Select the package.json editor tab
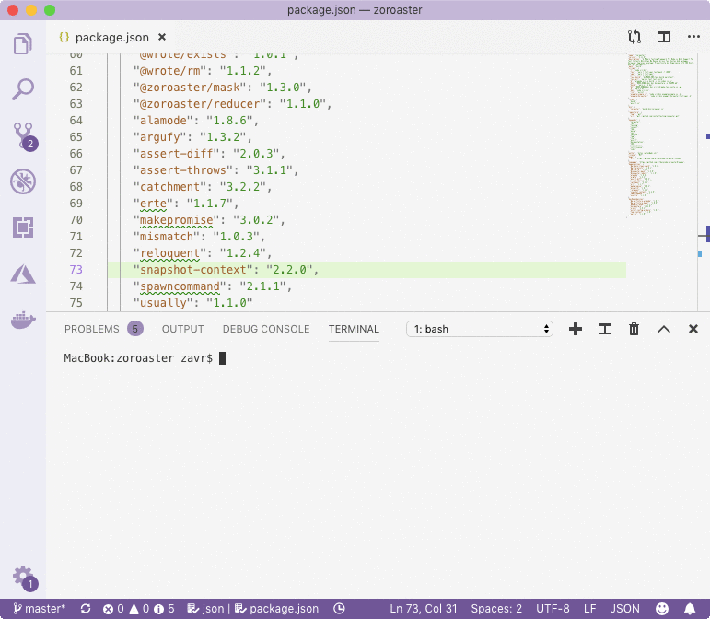 (112, 37)
